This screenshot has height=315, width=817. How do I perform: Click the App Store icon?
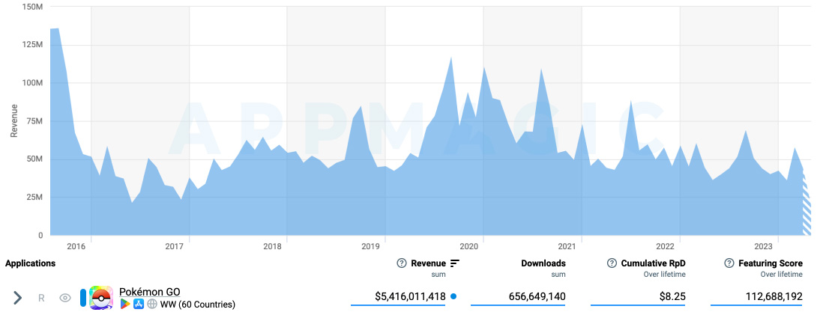tap(139, 304)
